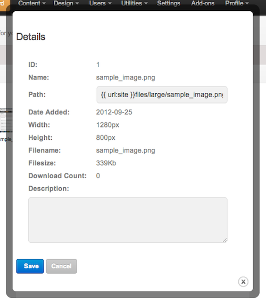Viewport: 266px width, 303px height.
Task: Click the ID value 1
Action: point(98,65)
